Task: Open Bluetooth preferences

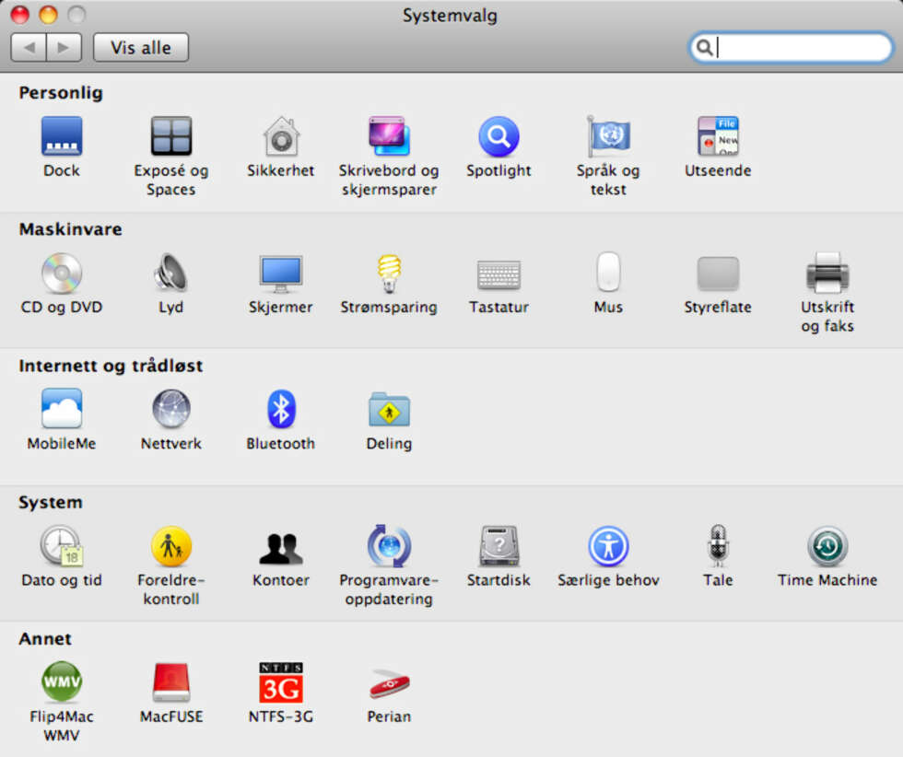Action: pos(281,409)
